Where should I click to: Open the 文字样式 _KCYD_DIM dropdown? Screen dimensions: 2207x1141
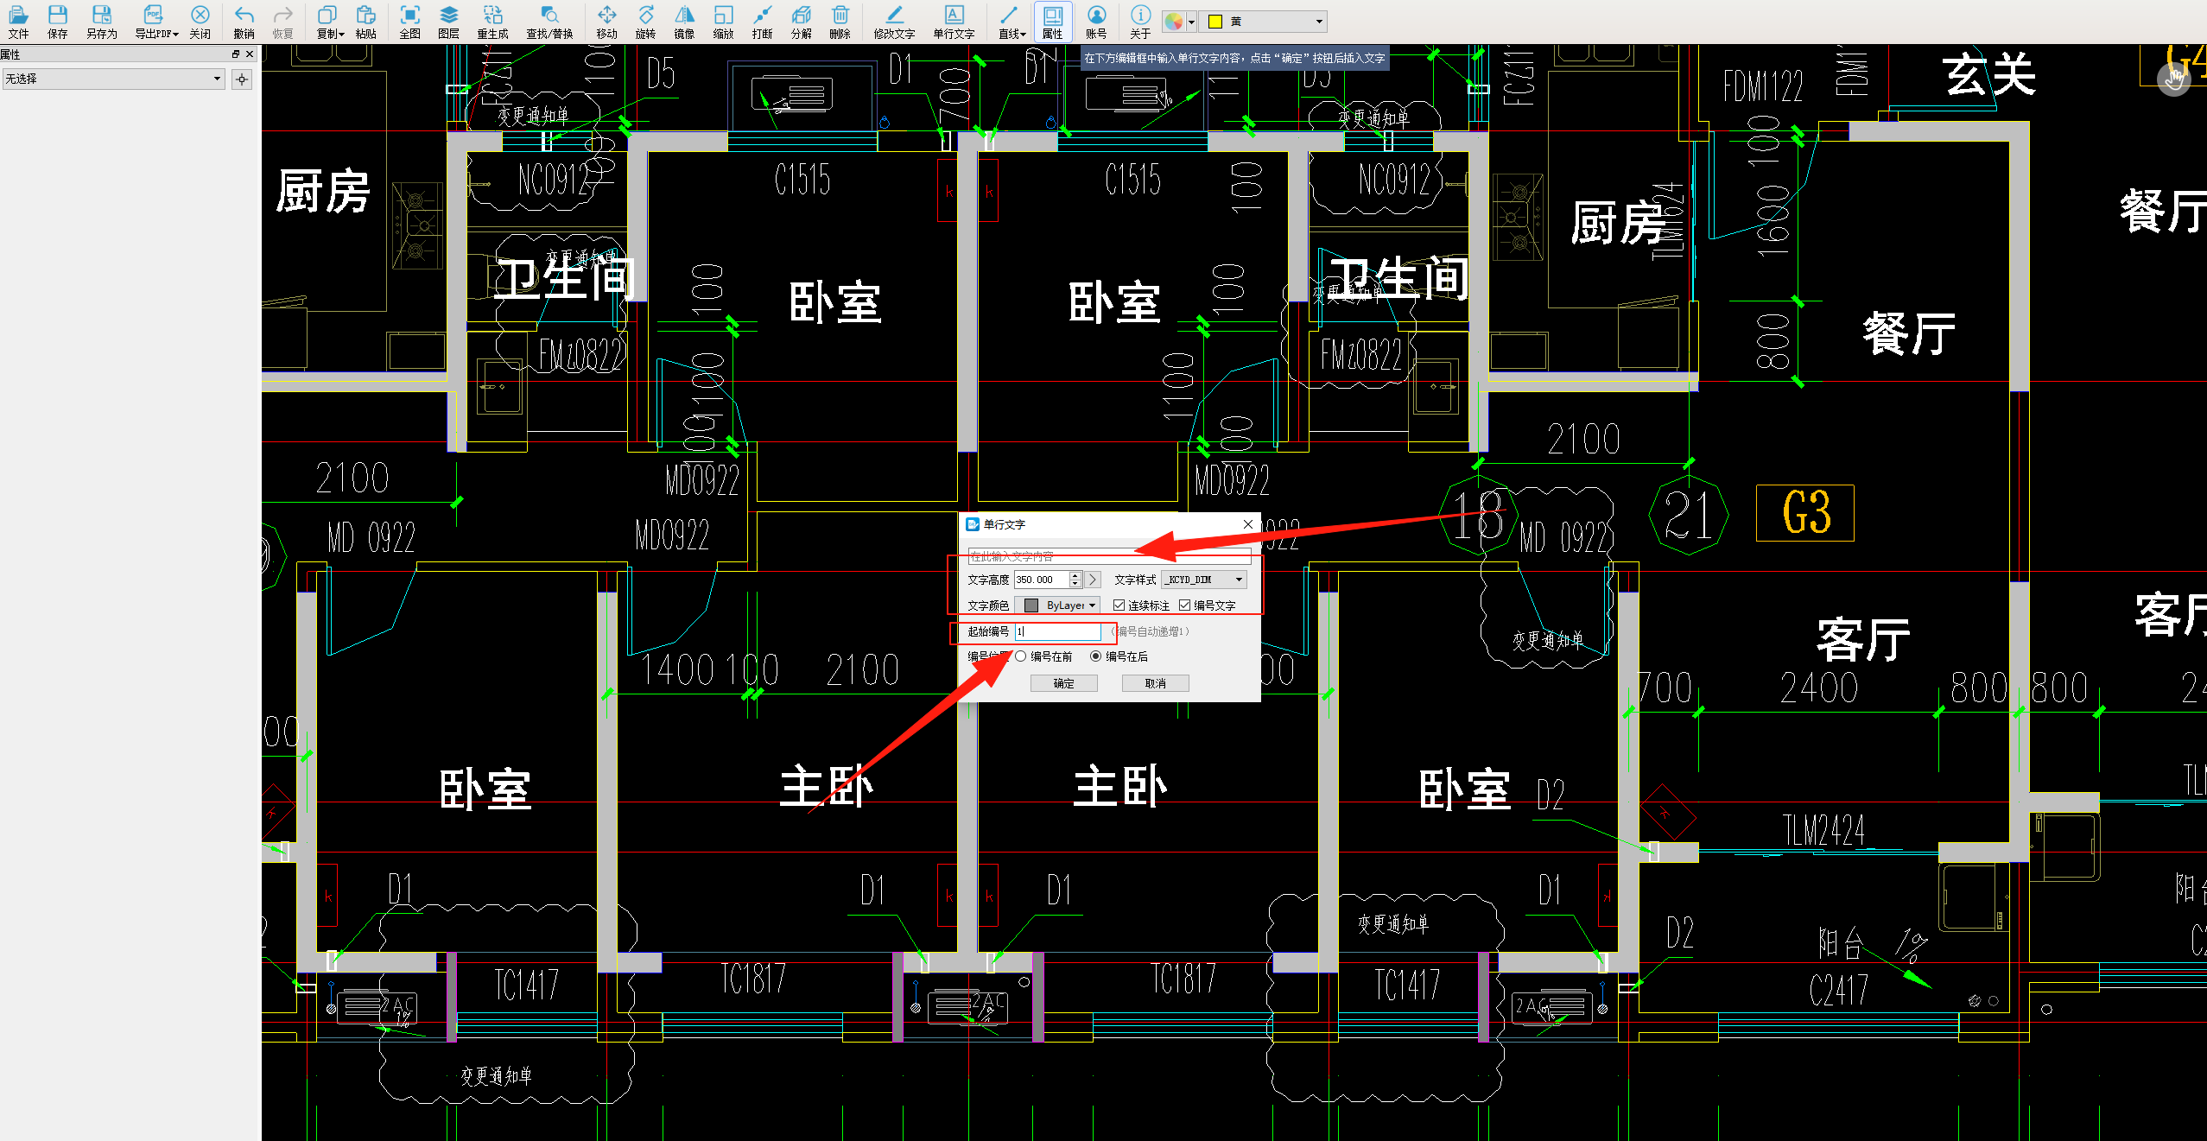pyautogui.click(x=1204, y=580)
